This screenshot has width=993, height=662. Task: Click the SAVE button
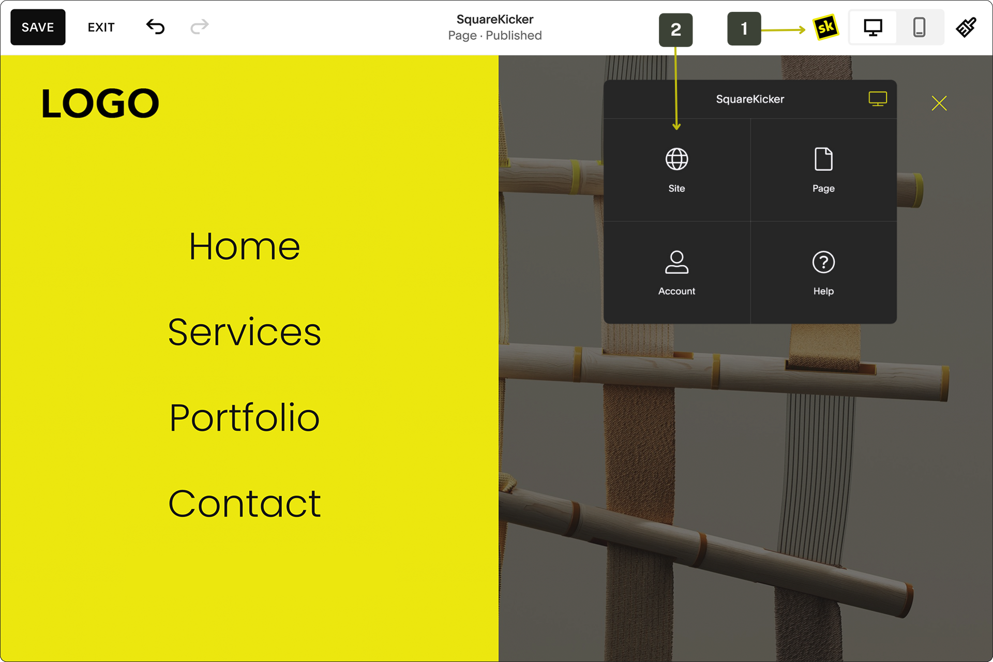tap(38, 28)
